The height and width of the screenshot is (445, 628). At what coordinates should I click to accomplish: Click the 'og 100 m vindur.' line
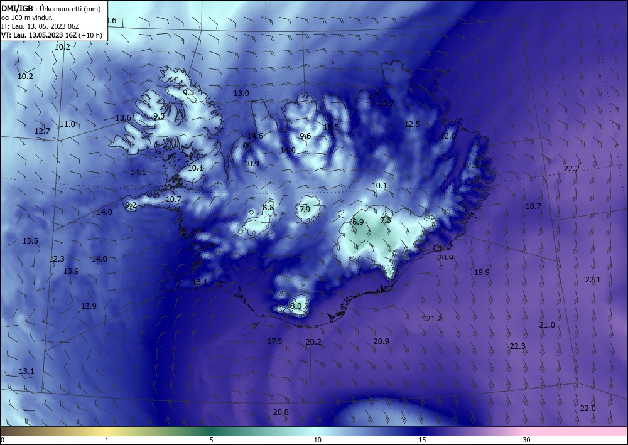[x=27, y=18]
